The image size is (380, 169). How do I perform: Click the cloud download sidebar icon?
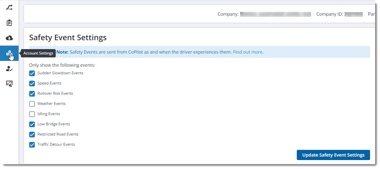coord(9,38)
